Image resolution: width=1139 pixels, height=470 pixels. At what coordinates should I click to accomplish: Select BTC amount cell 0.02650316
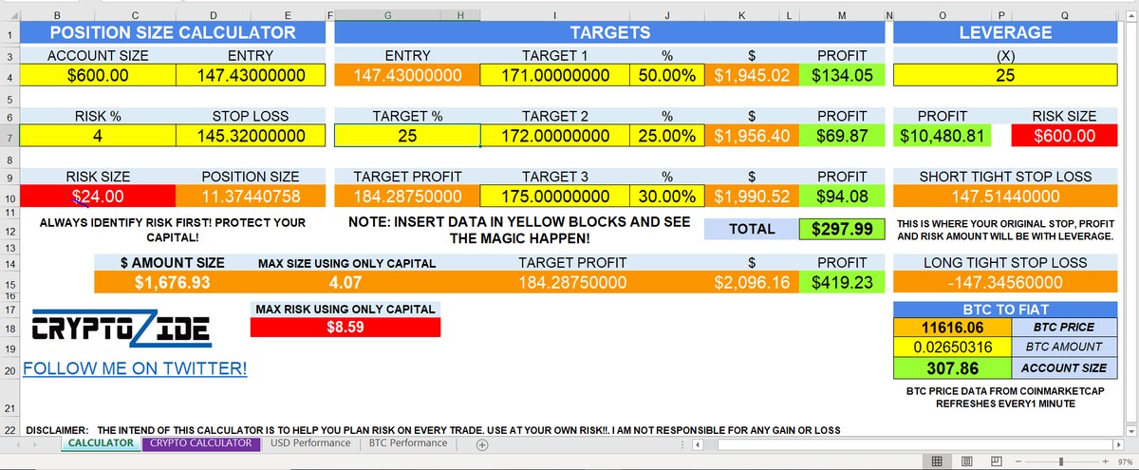(952, 347)
